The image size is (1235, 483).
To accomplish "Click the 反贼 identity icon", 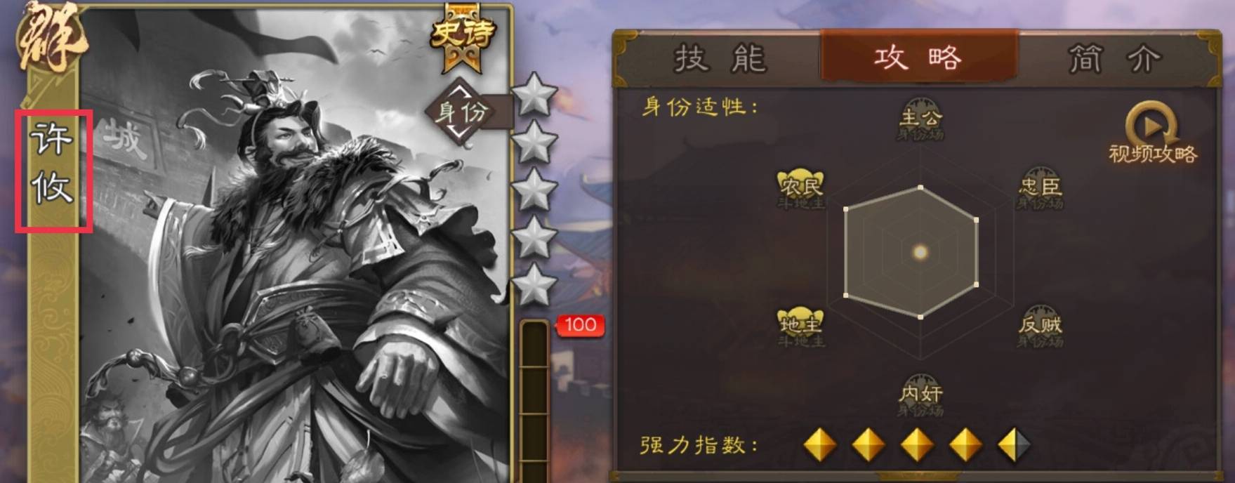I will coord(1041,326).
